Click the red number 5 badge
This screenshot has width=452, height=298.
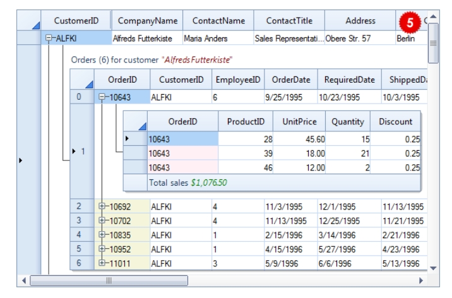pyautogui.click(x=410, y=22)
